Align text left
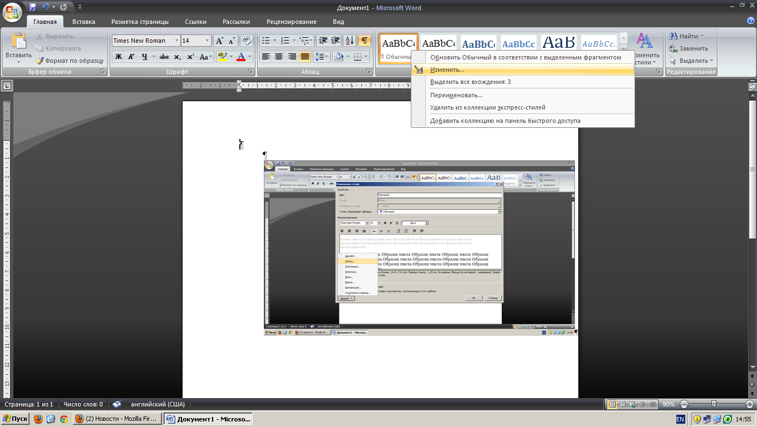This screenshot has width=757, height=427. [x=266, y=57]
